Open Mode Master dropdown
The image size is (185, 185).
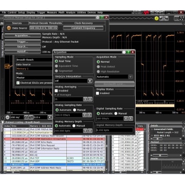point(34,78)
